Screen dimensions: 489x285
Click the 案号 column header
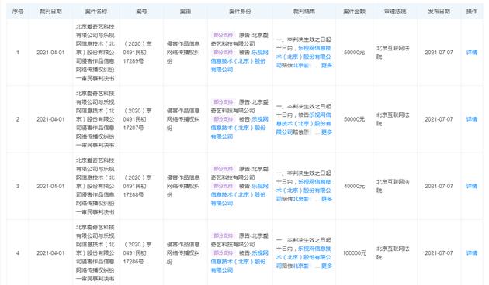point(141,11)
